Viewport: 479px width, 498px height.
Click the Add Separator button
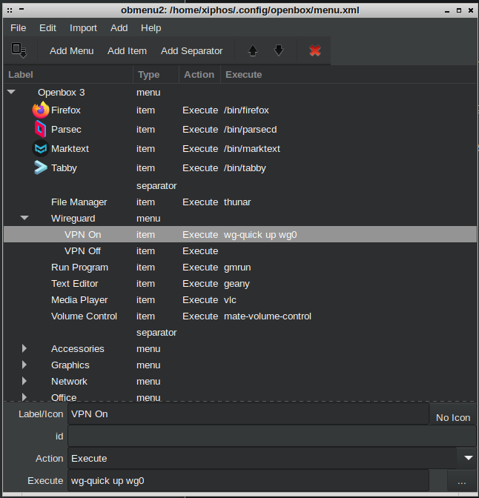point(191,51)
